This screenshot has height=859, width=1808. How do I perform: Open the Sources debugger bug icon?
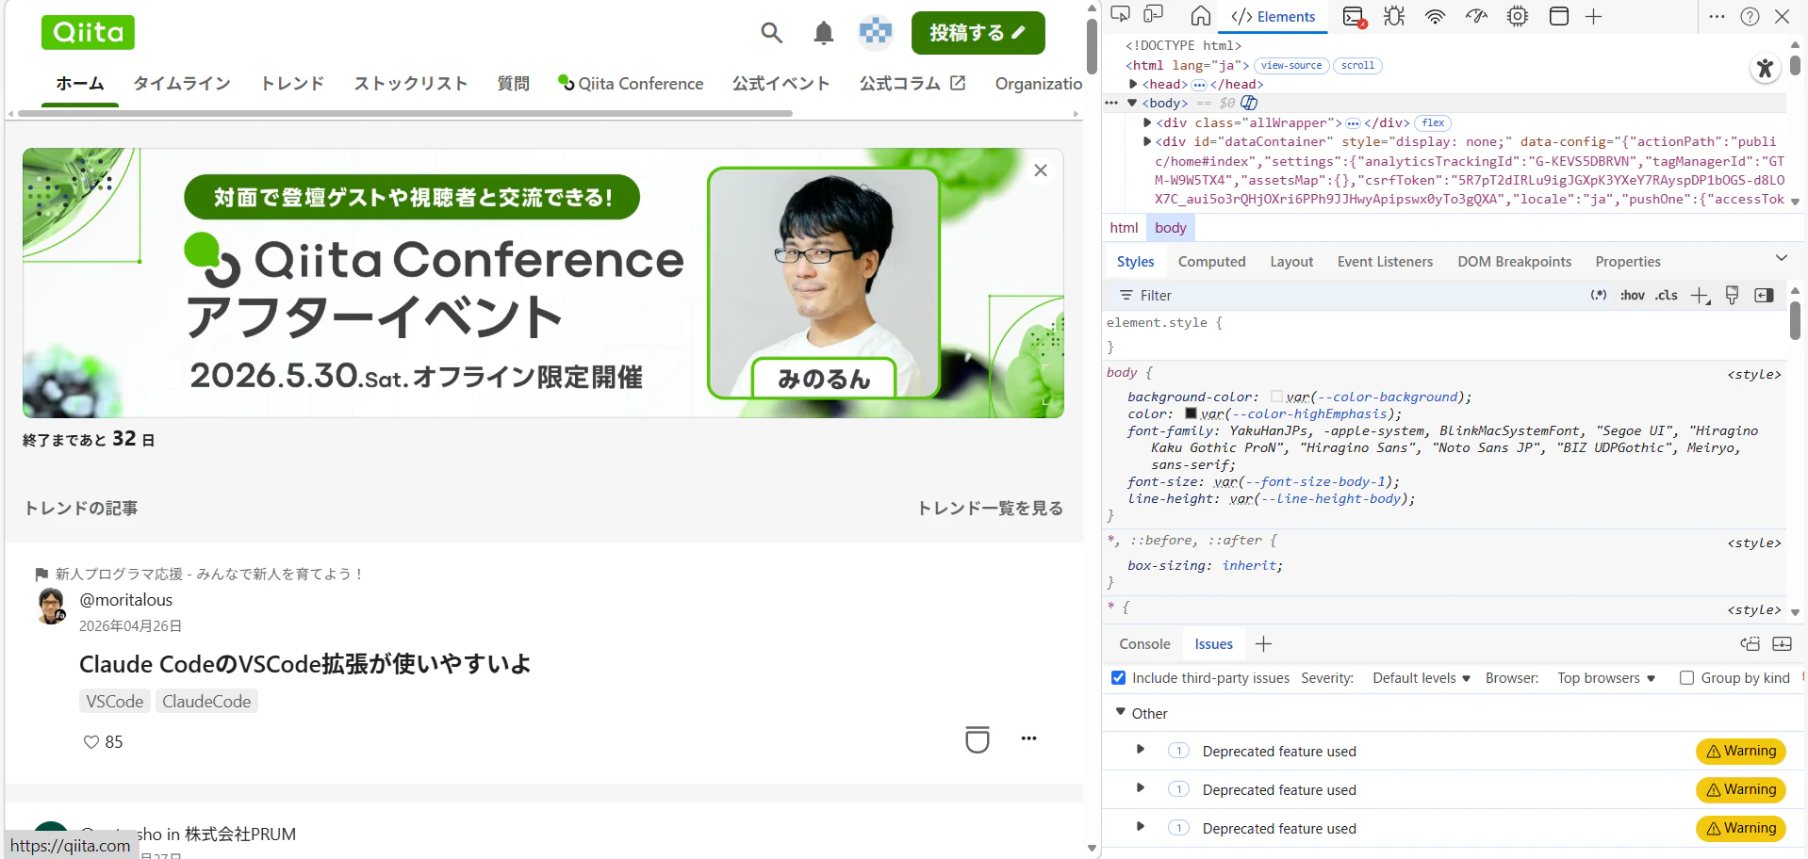tap(1394, 16)
